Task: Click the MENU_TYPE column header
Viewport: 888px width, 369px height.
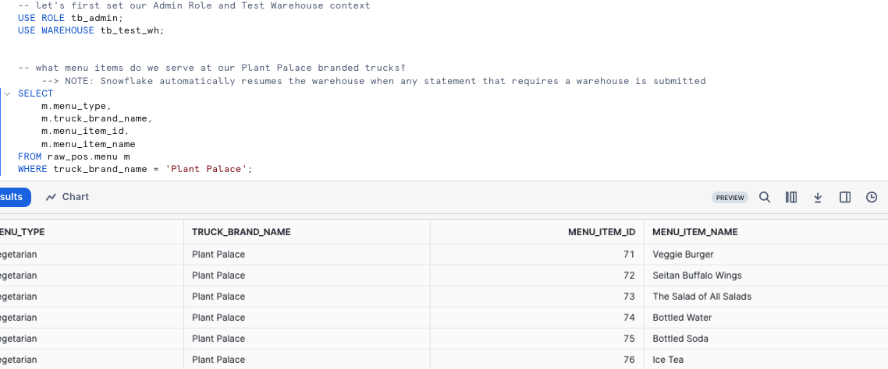Action: [22, 232]
